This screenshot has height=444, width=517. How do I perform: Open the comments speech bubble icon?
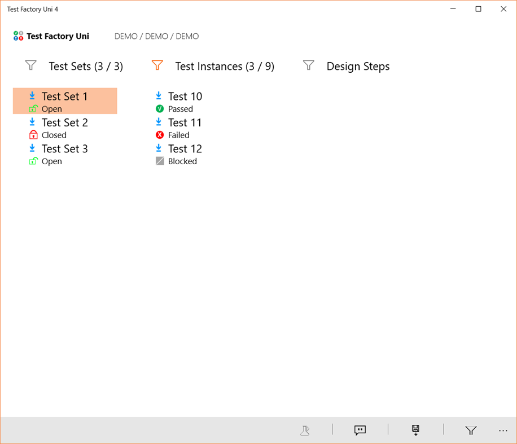tap(360, 430)
